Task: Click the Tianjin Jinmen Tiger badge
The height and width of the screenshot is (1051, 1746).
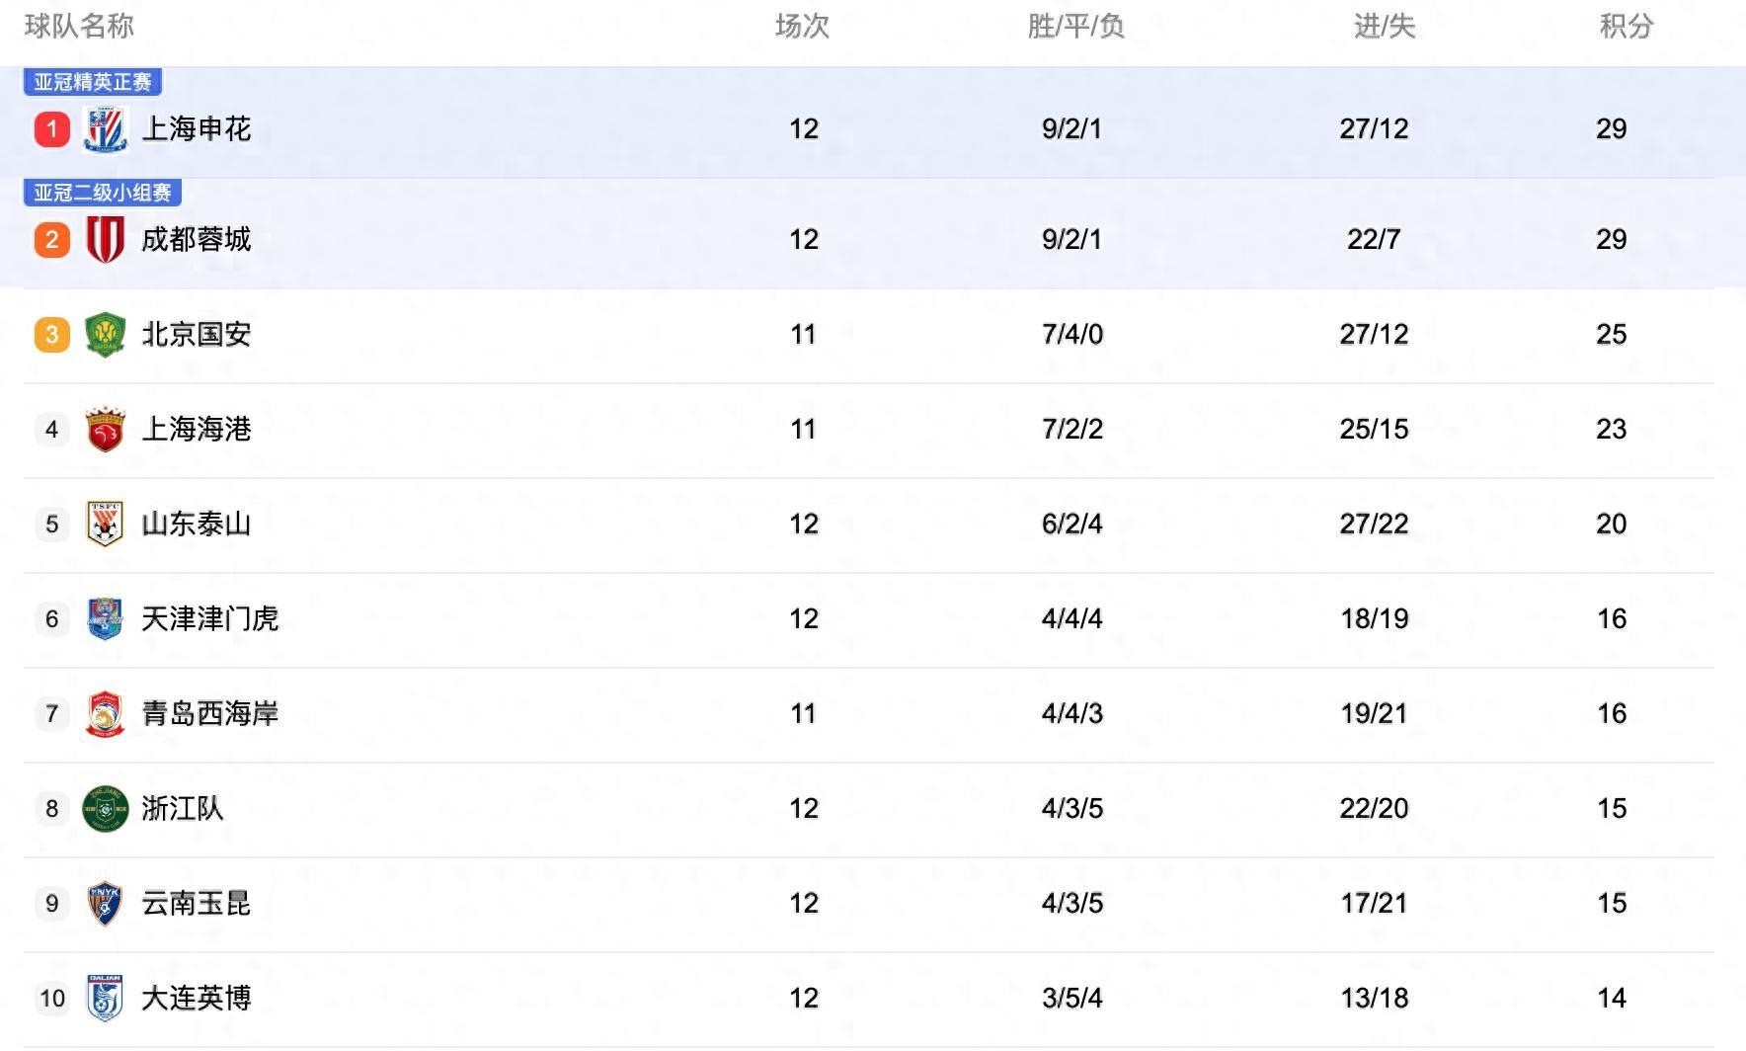Action: coord(105,619)
